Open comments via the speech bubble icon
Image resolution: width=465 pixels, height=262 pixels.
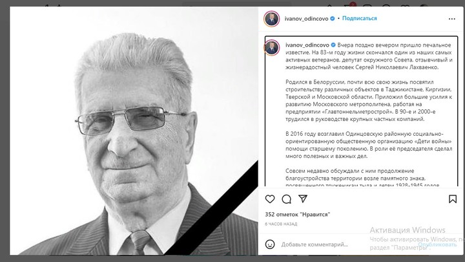(x=287, y=199)
